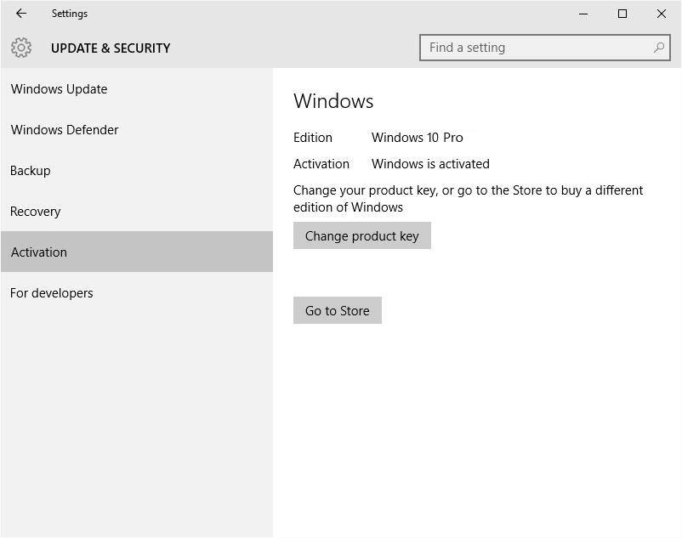Select the Activation section

38,252
